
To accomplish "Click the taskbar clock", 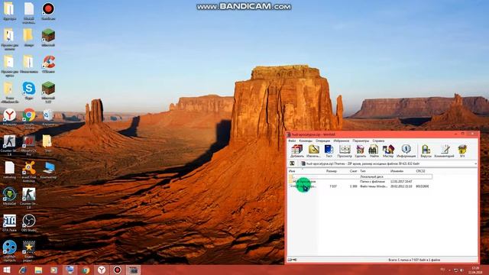I will click(x=475, y=270).
